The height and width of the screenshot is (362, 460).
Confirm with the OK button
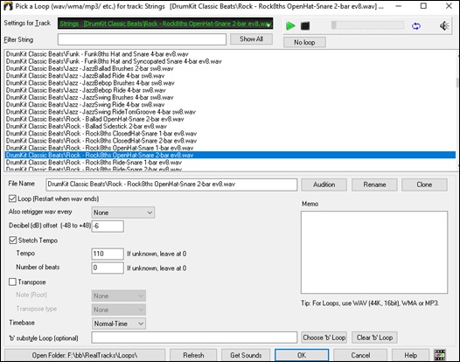(302, 355)
